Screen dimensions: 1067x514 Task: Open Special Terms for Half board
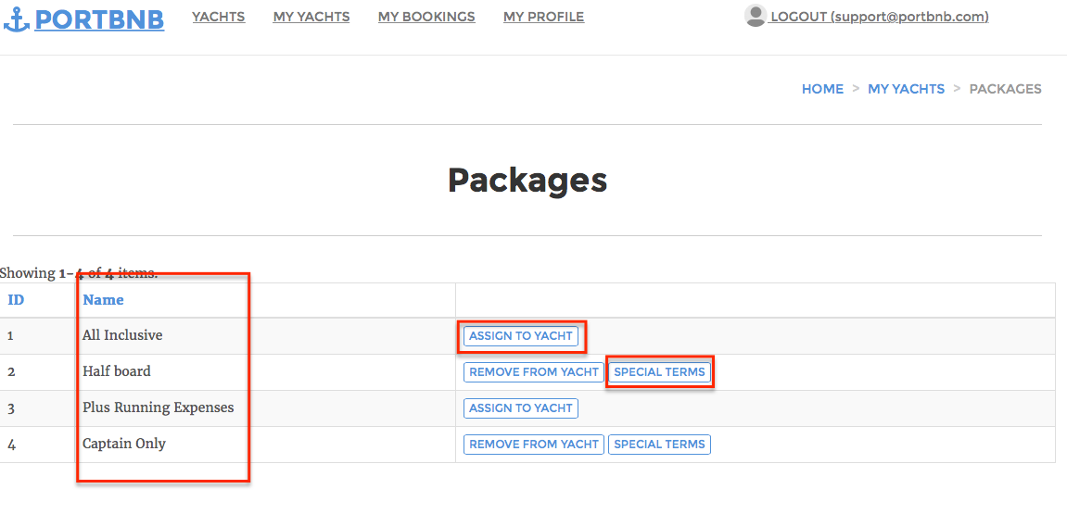pos(659,372)
